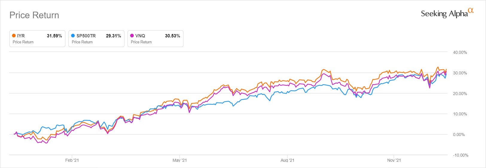The width and height of the screenshot is (486, 168).
Task: Click the orange IYR series dot
Action: [14, 36]
